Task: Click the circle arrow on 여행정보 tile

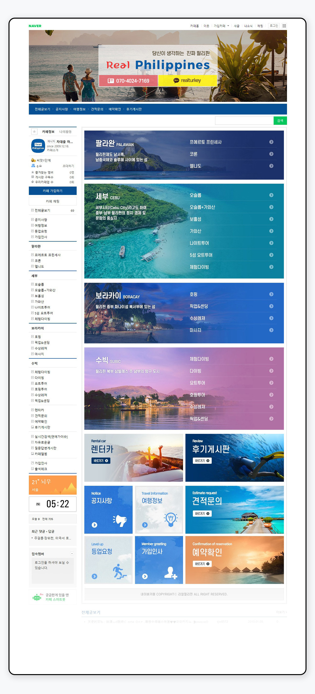Action: pyautogui.click(x=145, y=525)
